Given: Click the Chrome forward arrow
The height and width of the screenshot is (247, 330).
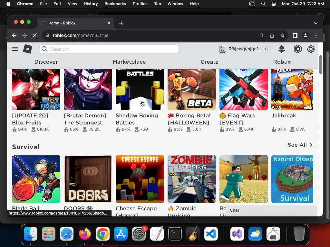Looking at the screenshot, I should [24, 35].
